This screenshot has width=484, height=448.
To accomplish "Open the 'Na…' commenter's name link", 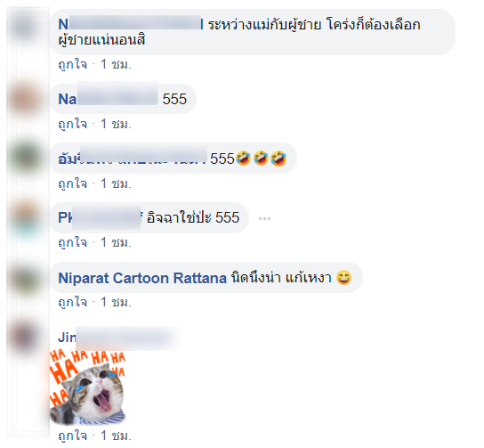I will pos(108,99).
